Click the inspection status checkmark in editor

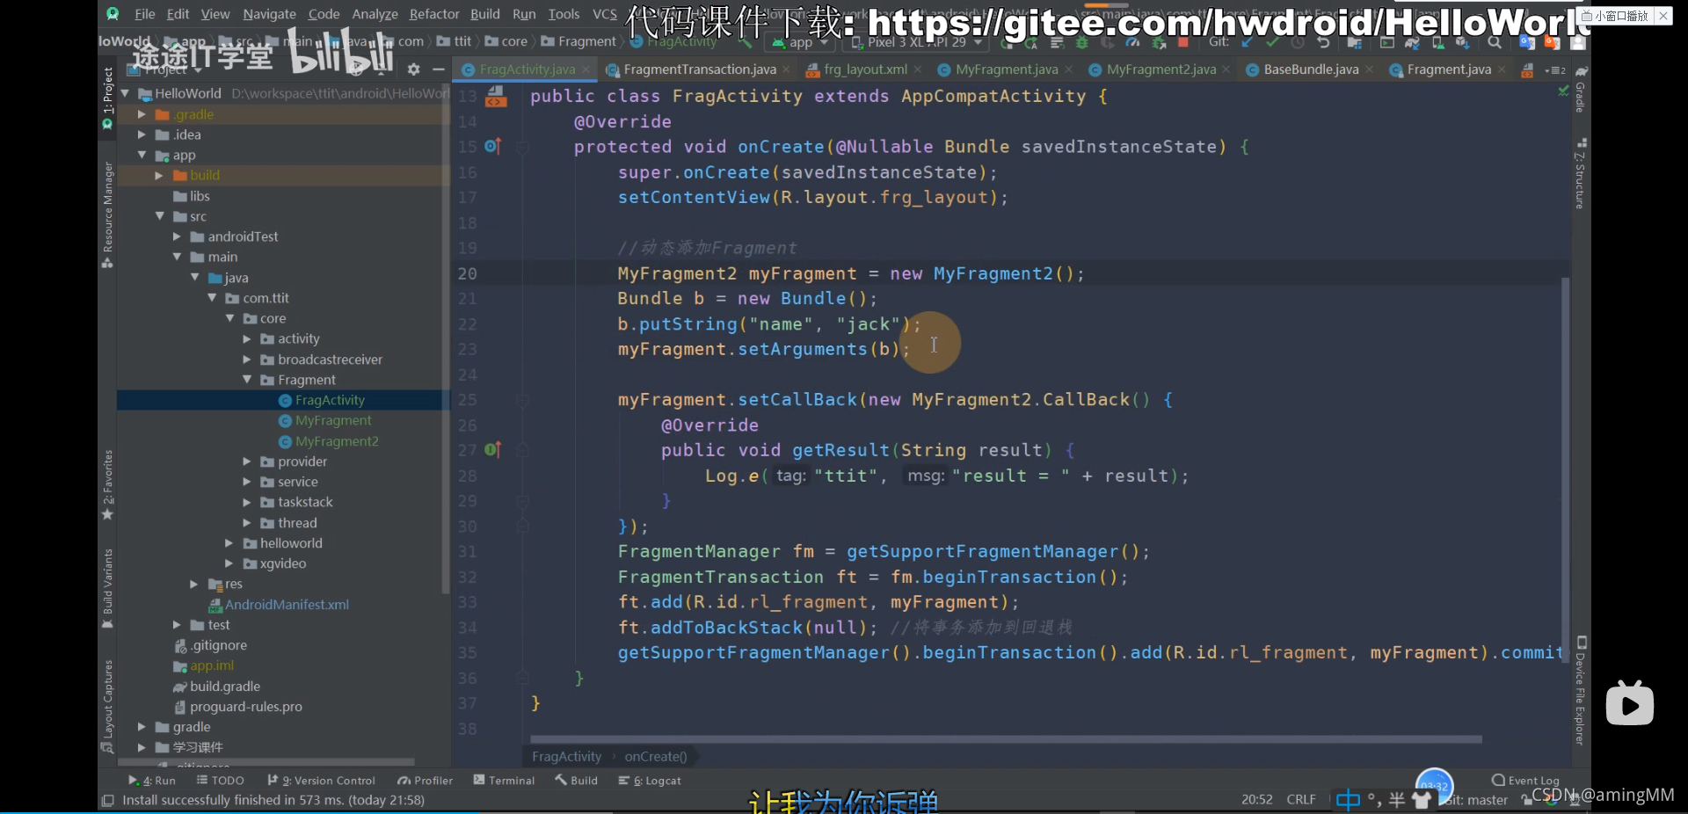tap(1562, 91)
